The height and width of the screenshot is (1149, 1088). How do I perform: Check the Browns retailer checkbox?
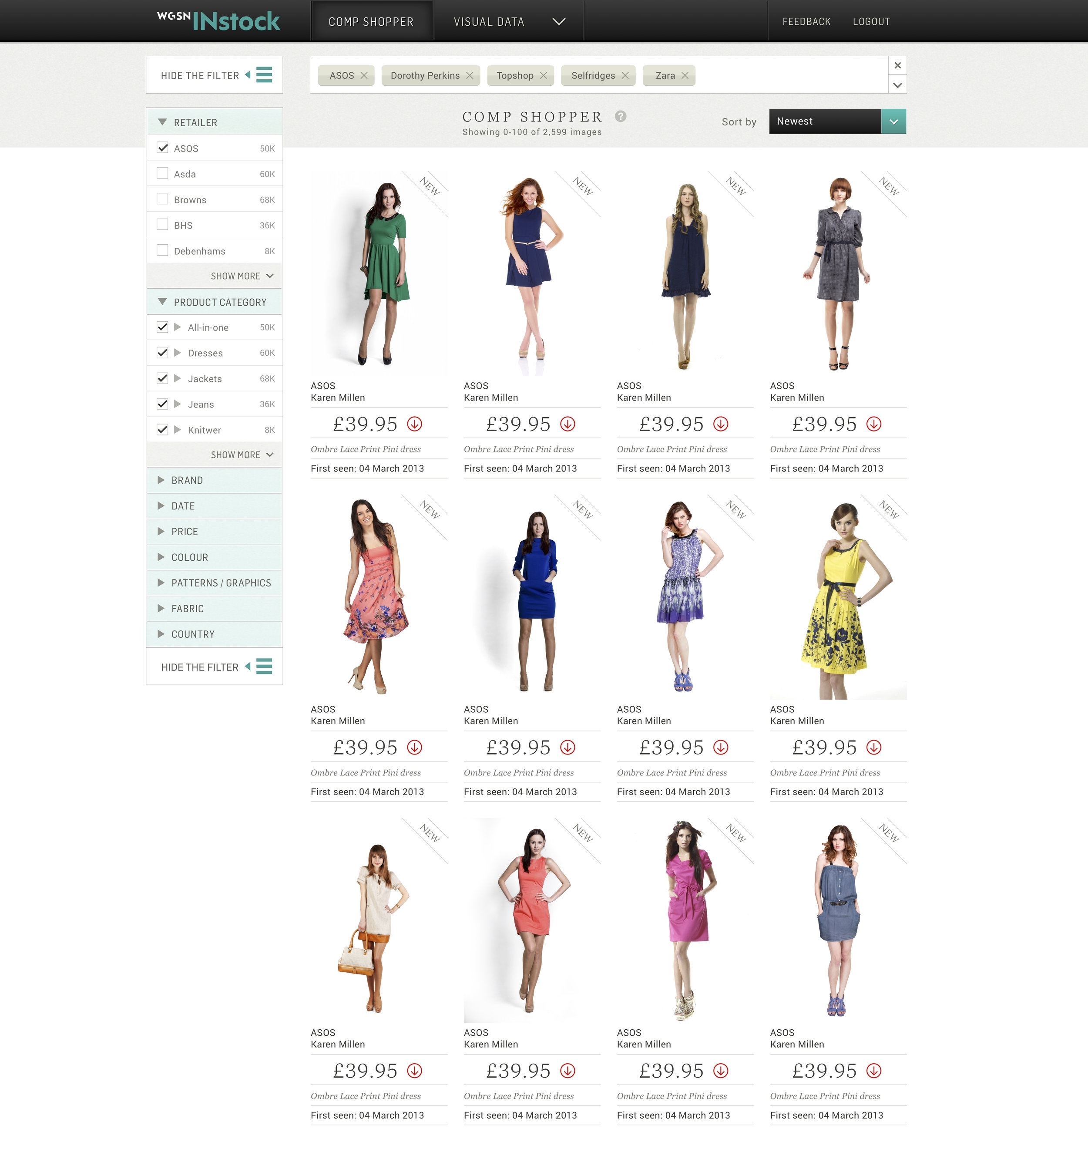(x=162, y=199)
